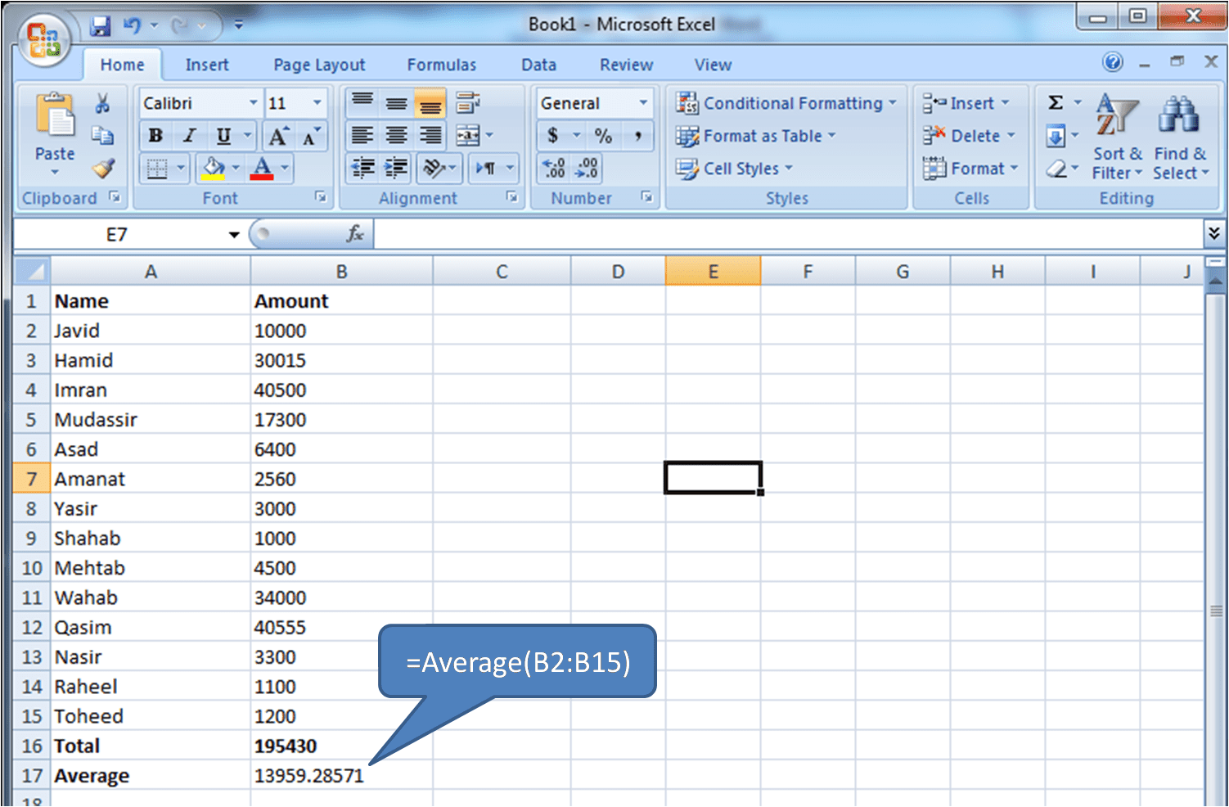1229x807 pixels.
Task: Click the Conditional Formatting button
Action: pos(786,103)
